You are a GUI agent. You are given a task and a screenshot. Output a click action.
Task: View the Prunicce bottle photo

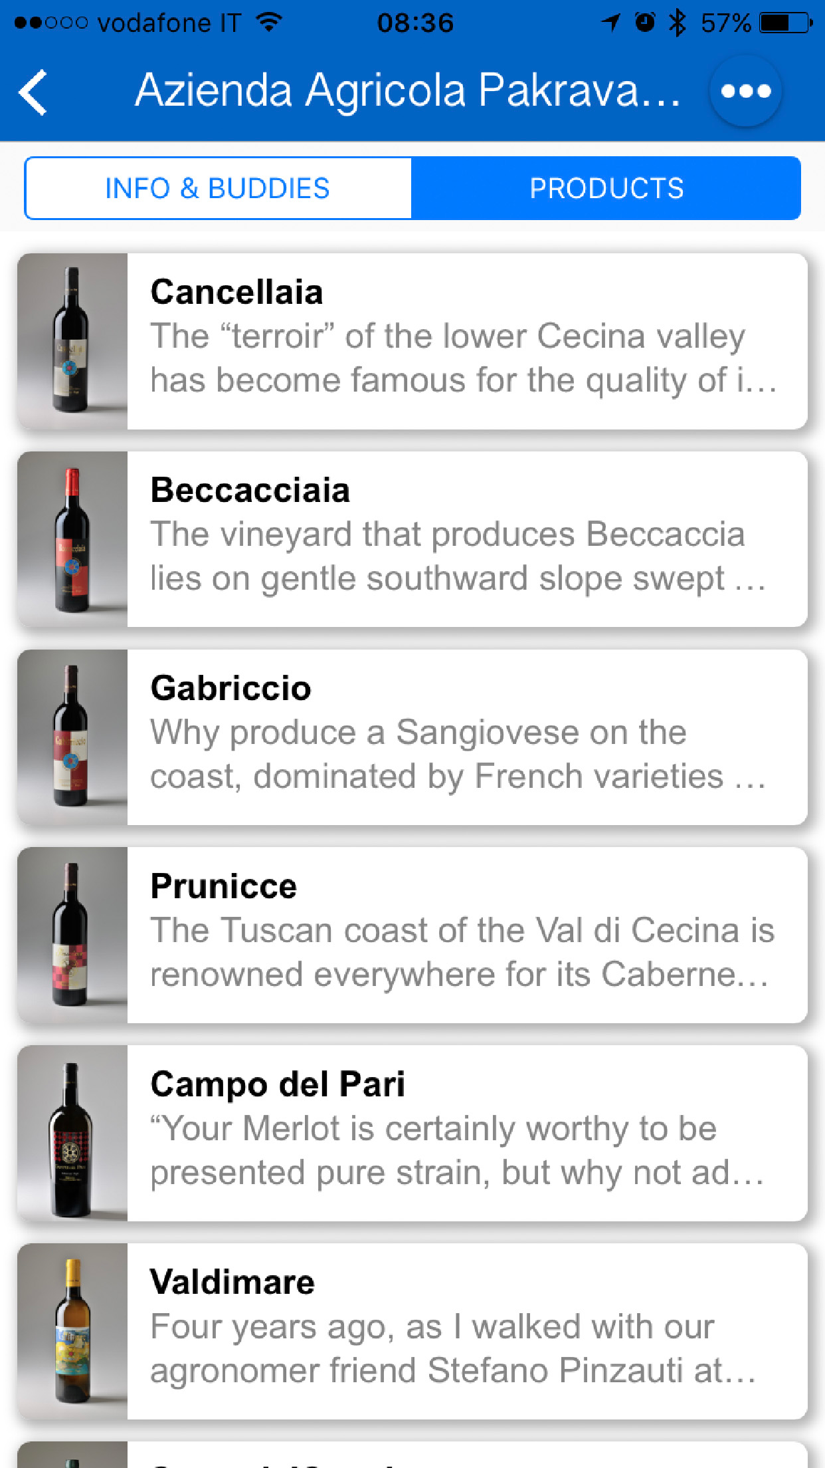point(72,935)
